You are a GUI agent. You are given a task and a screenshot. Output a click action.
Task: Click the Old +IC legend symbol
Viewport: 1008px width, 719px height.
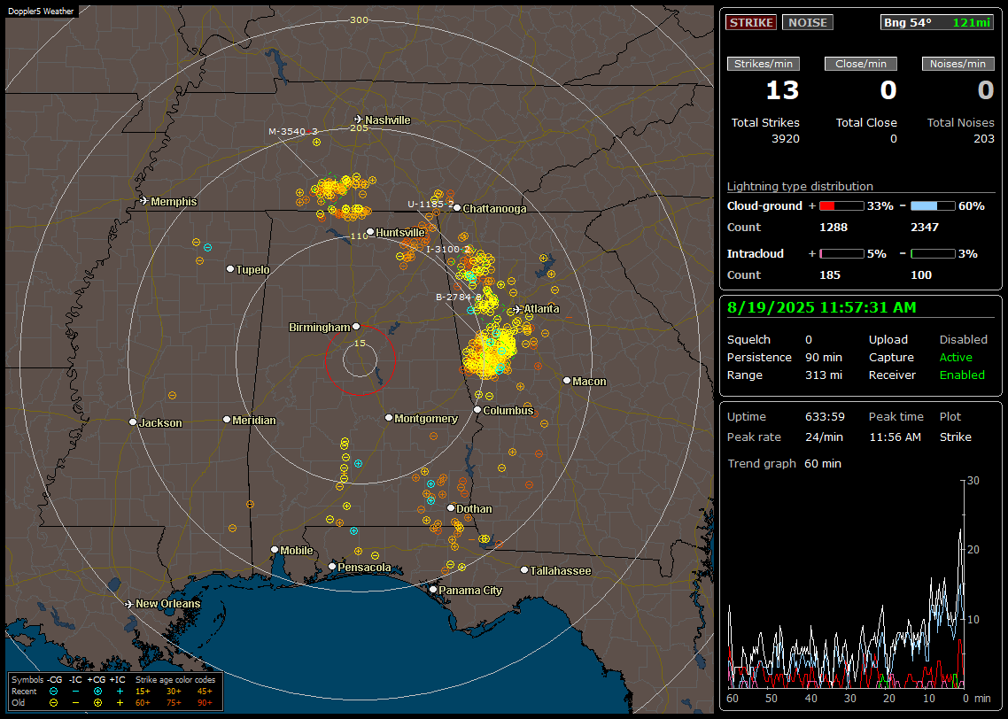pyautogui.click(x=120, y=703)
